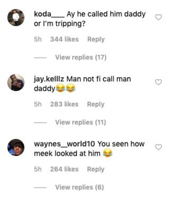Screen dimensions: 176x197
Task: Expand View replies (11)
Action: 81,122
